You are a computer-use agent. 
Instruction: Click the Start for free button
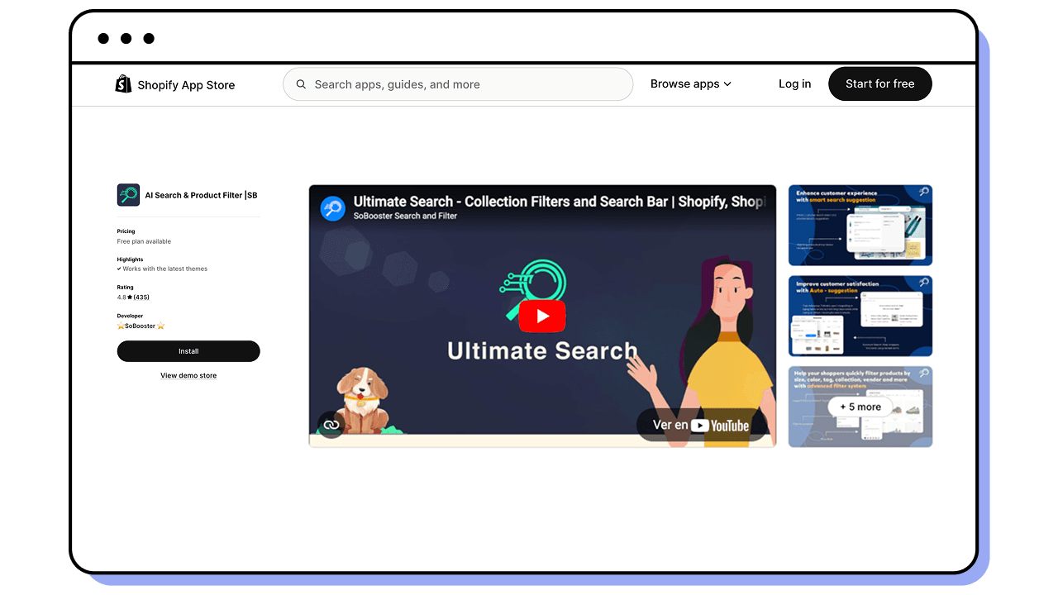click(879, 83)
